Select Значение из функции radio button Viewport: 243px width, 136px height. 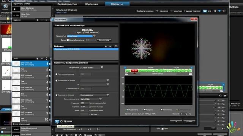57,95
